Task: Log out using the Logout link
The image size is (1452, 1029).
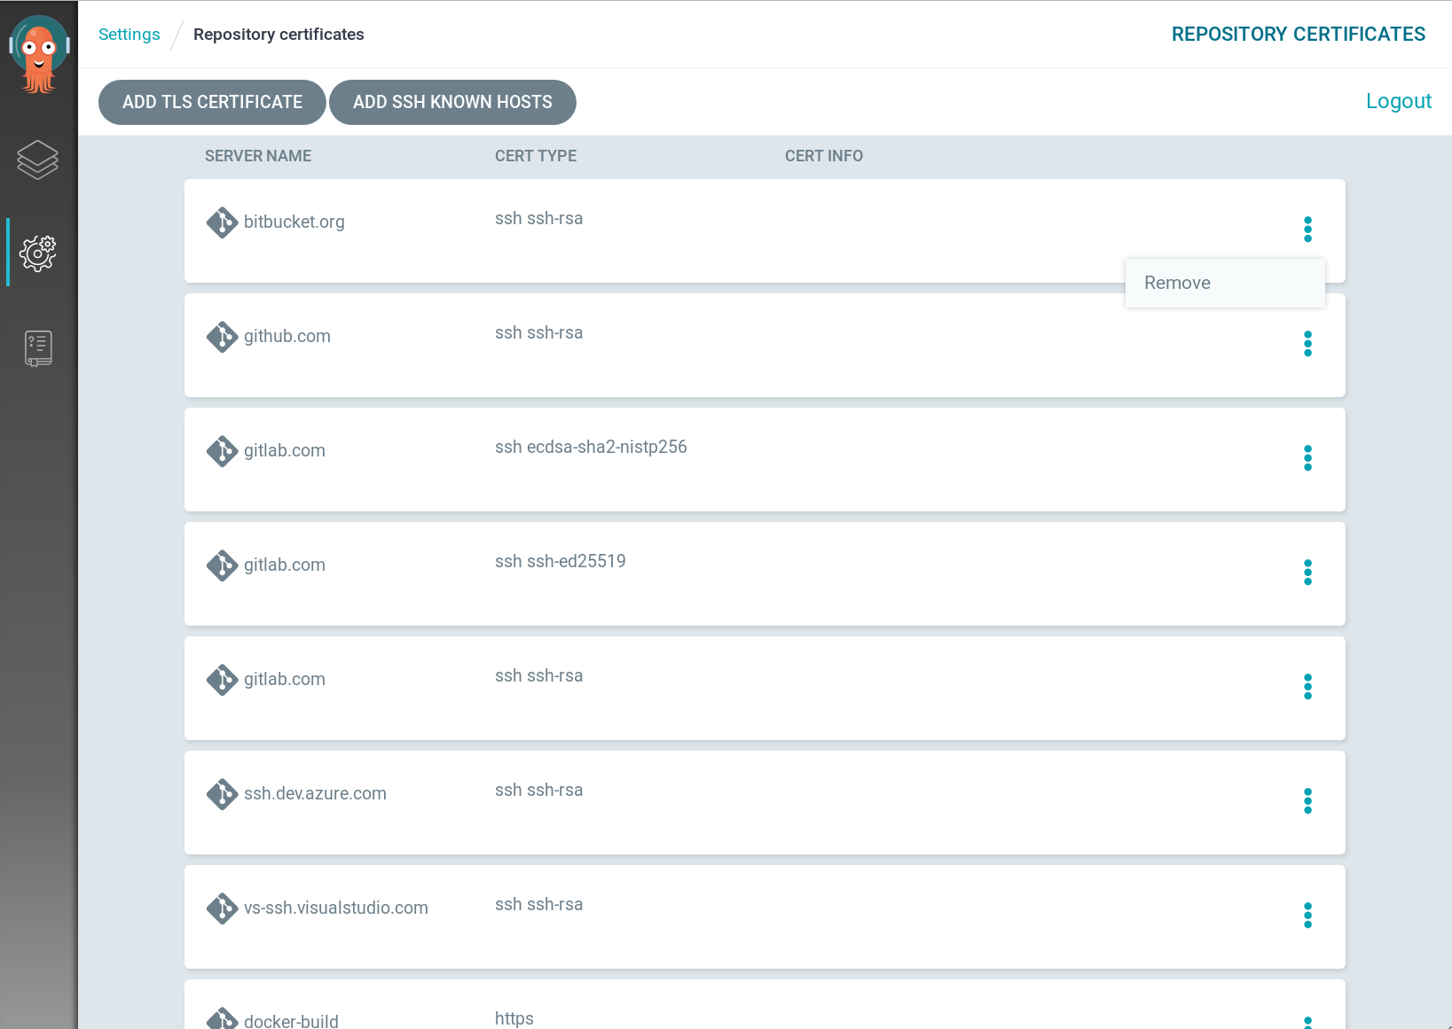Action: point(1398,101)
